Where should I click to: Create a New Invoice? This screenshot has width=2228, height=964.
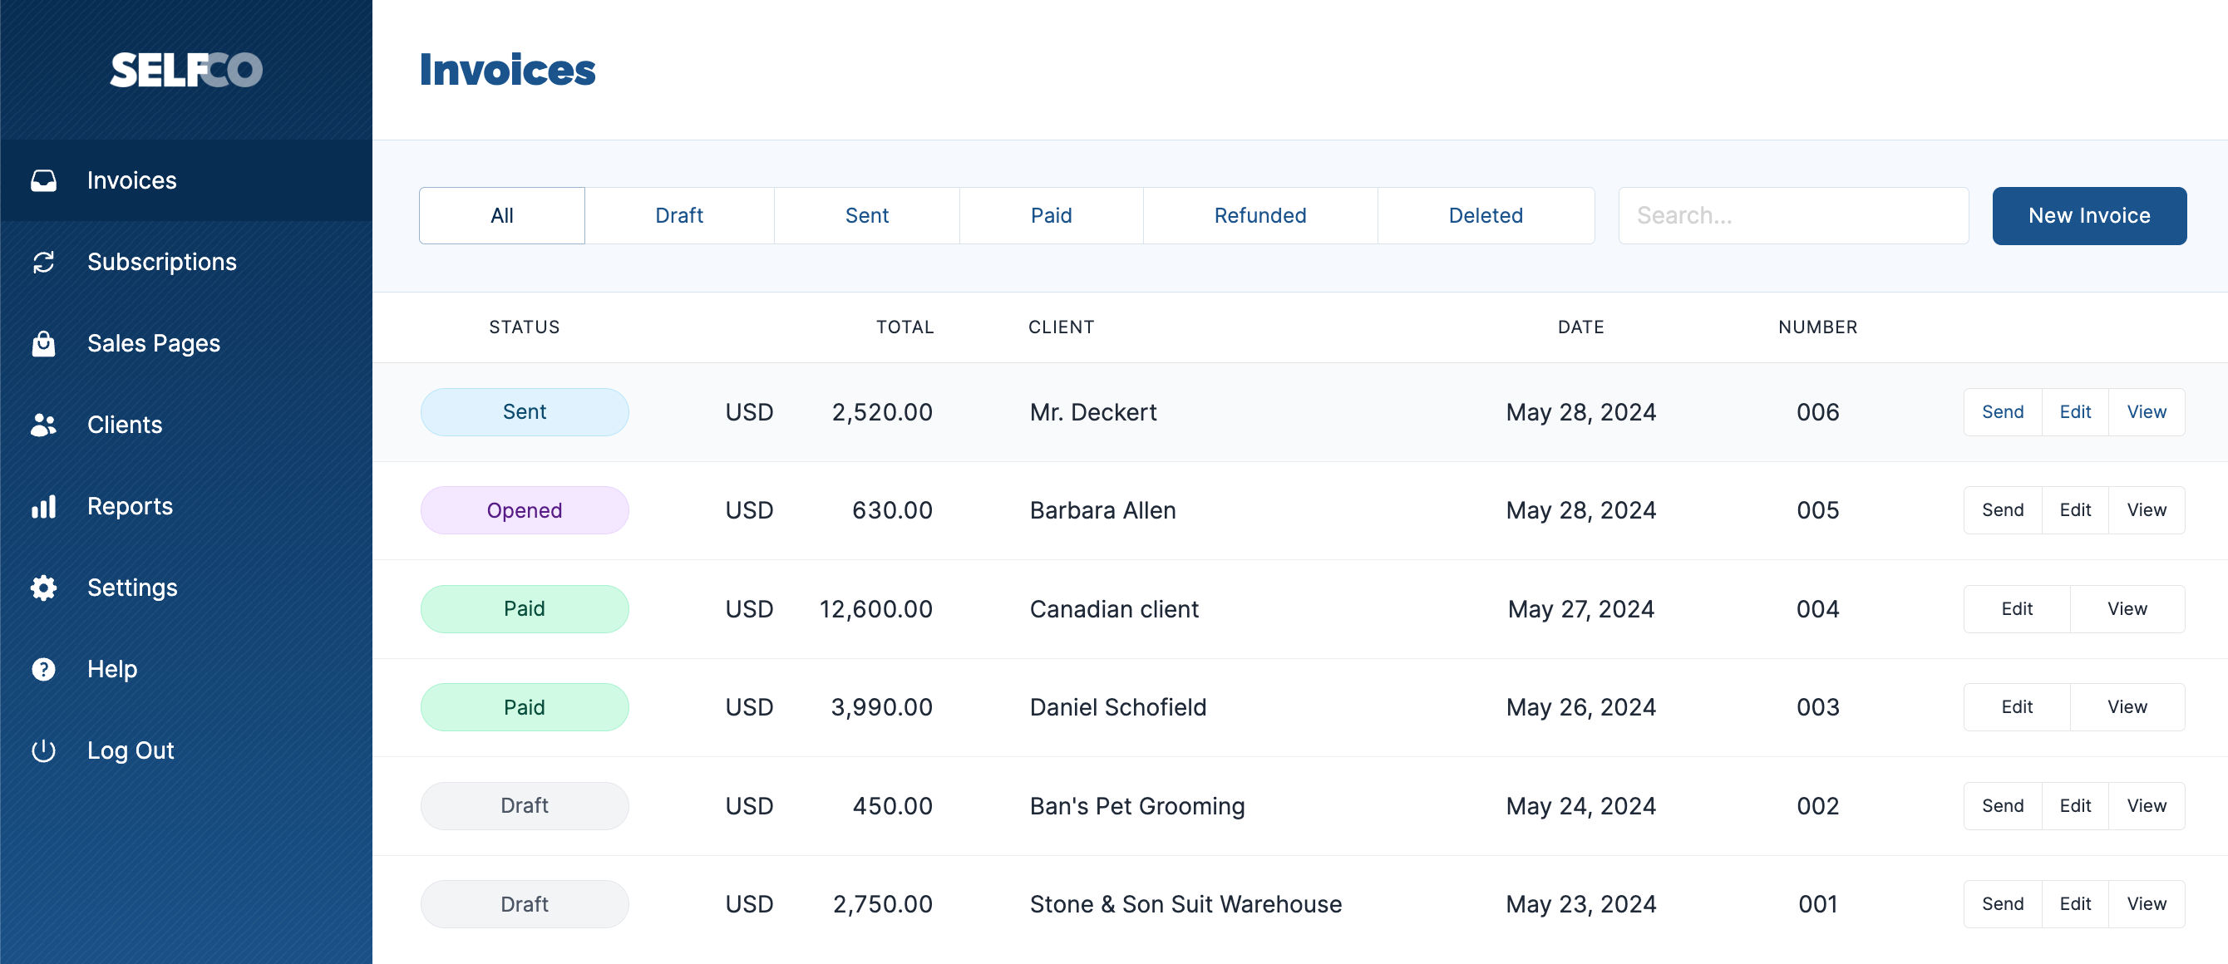pyautogui.click(x=2090, y=215)
